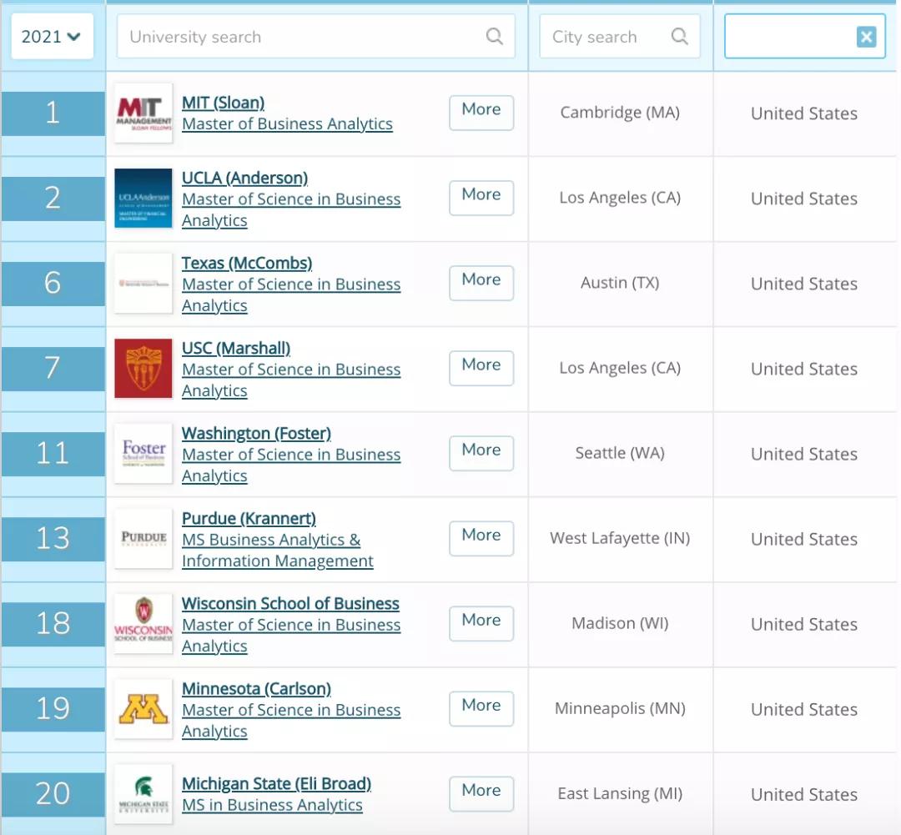Open the Michigan State (Eli Broad) link
The width and height of the screenshot is (901, 835).
pos(276,784)
